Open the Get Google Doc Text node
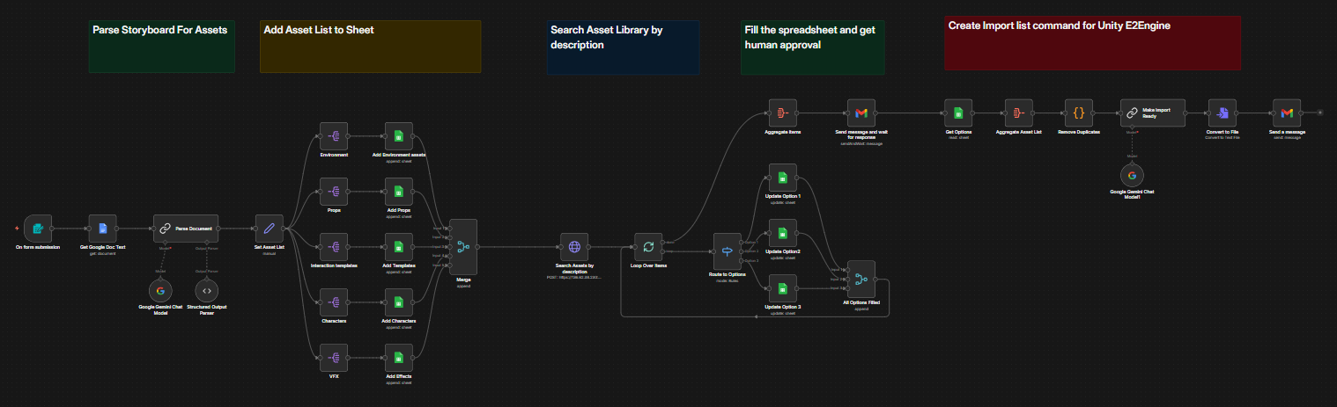This screenshot has width=1337, height=407. (103, 228)
